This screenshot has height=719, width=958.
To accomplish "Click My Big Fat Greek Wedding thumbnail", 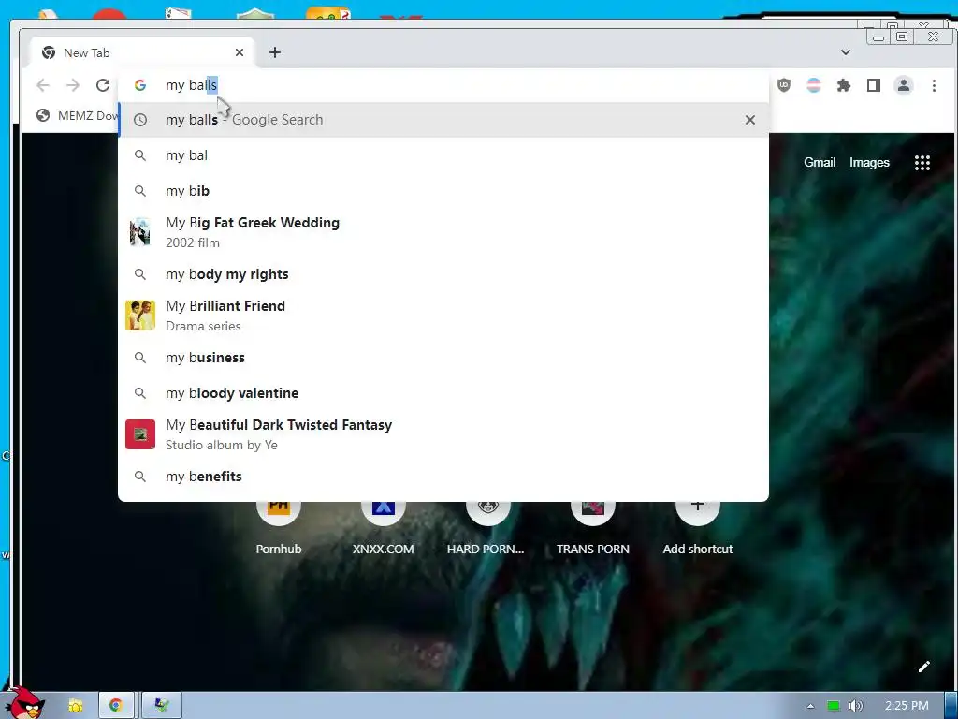I will tap(140, 232).
